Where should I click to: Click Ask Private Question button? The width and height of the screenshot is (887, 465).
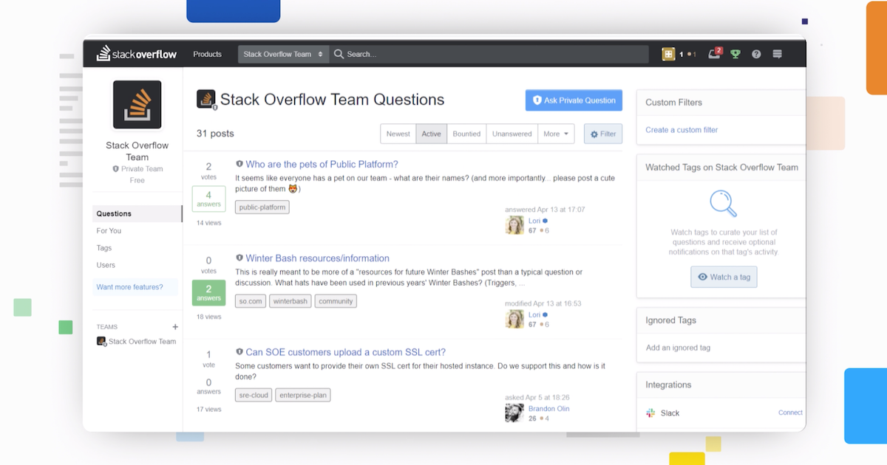574,100
